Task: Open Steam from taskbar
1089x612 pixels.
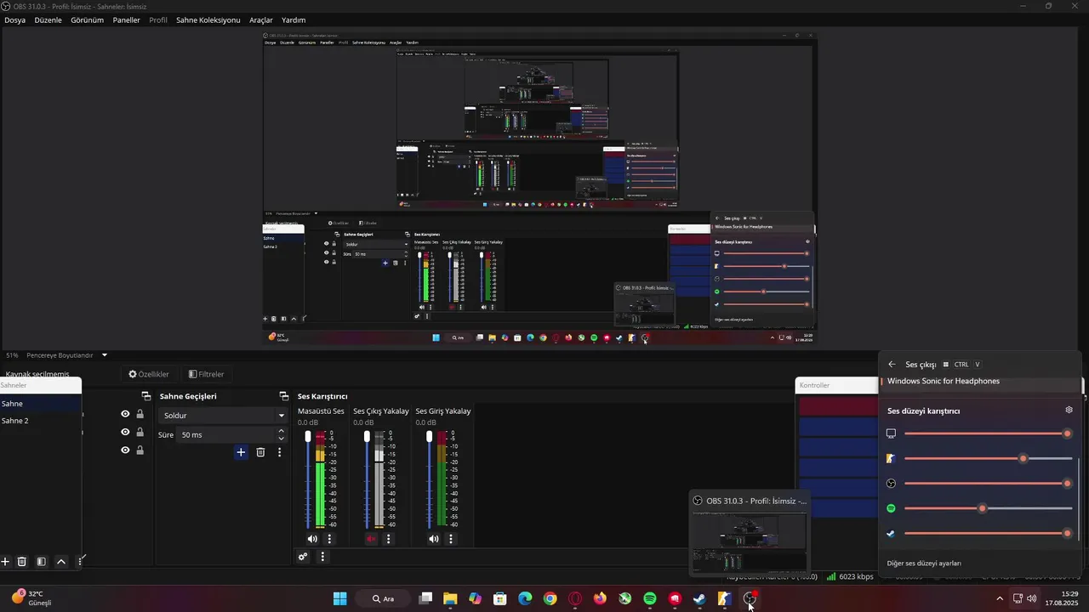Action: pos(699,598)
